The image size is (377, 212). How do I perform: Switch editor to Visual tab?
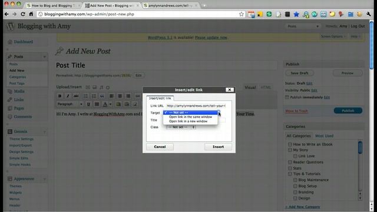[250, 87]
